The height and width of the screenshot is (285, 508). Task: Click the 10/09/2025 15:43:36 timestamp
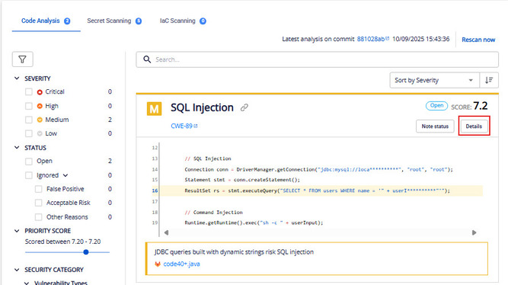click(421, 39)
